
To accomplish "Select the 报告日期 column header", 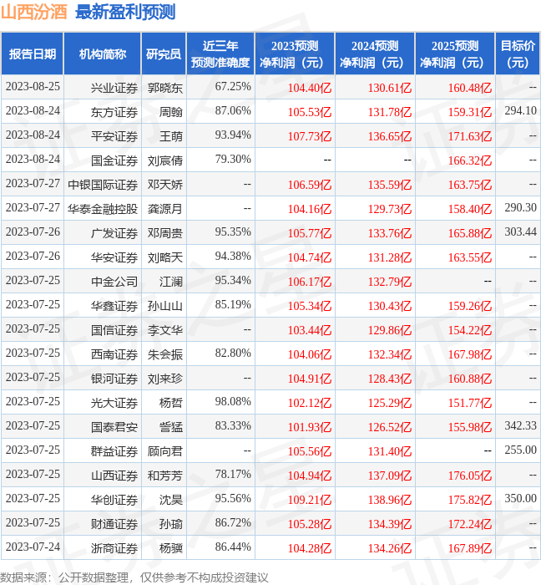I will (x=33, y=54).
